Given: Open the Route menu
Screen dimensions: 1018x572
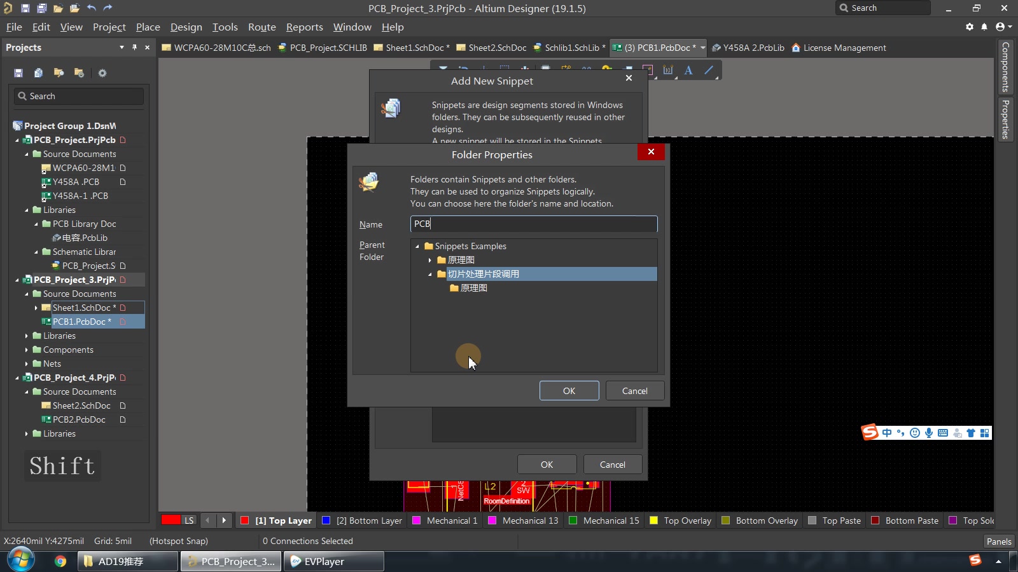Looking at the screenshot, I should tap(262, 27).
